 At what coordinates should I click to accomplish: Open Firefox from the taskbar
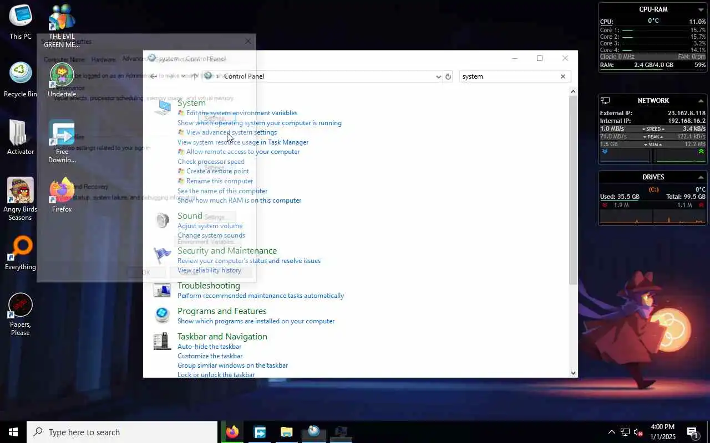[x=232, y=432]
